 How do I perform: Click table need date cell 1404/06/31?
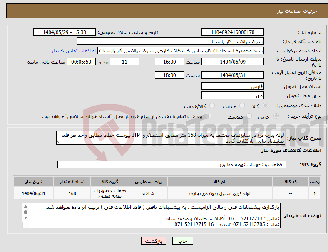(x=33, y=193)
